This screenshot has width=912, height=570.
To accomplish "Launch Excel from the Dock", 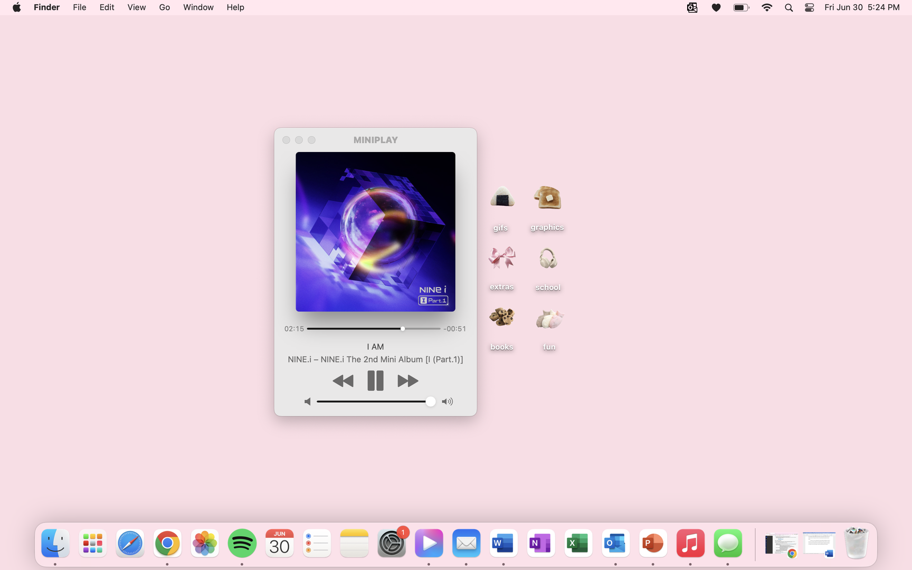I will pyautogui.click(x=578, y=543).
